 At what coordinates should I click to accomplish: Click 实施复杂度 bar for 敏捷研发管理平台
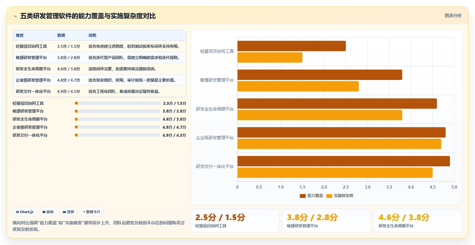(x=298, y=86)
